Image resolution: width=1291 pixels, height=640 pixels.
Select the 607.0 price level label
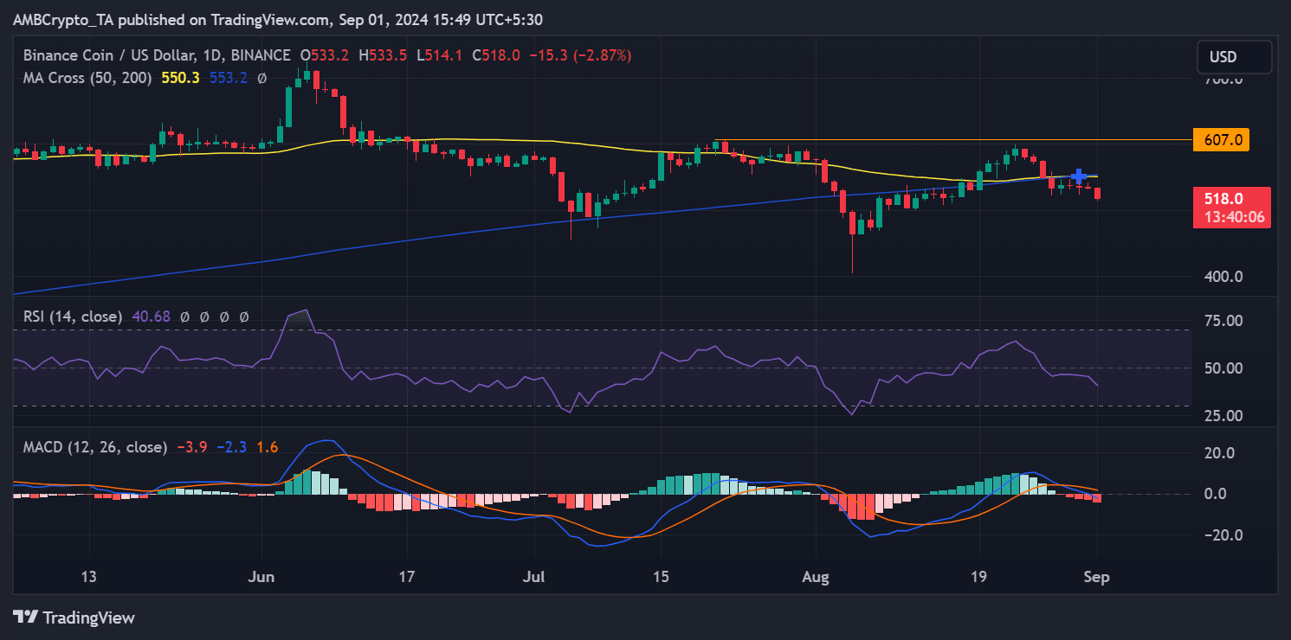[x=1220, y=139]
